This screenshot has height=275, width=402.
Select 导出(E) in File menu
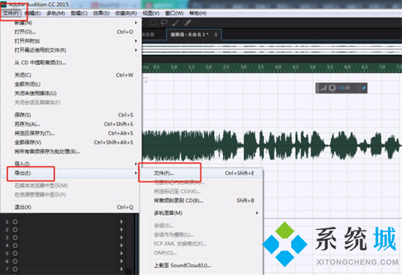pyautogui.click(x=71, y=173)
